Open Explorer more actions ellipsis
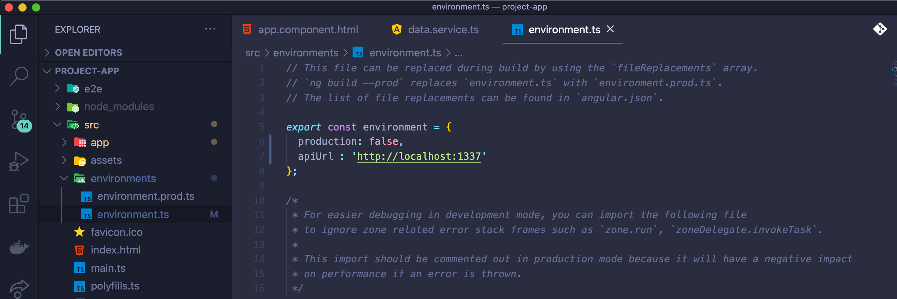 coord(210,29)
